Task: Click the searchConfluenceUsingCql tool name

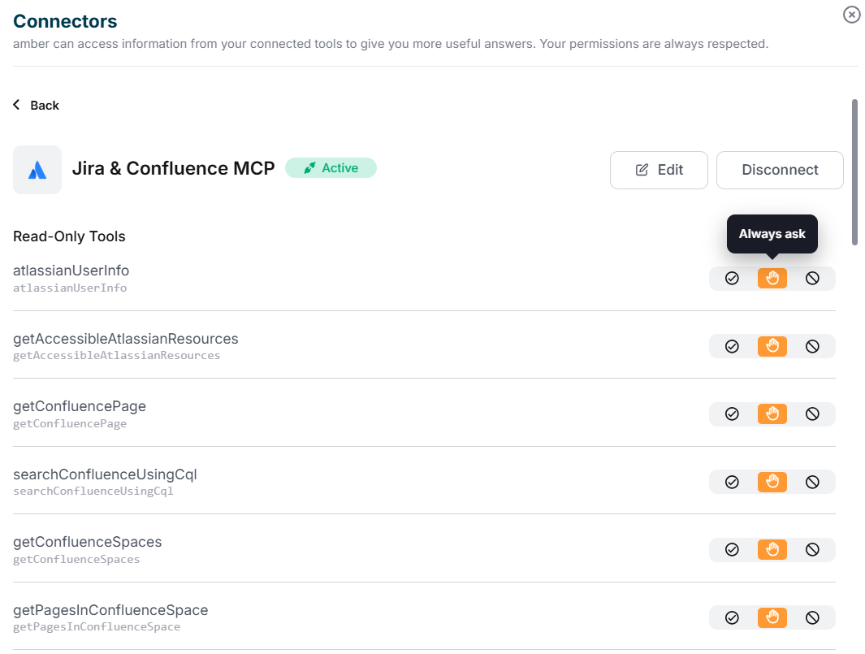Action: tap(105, 474)
